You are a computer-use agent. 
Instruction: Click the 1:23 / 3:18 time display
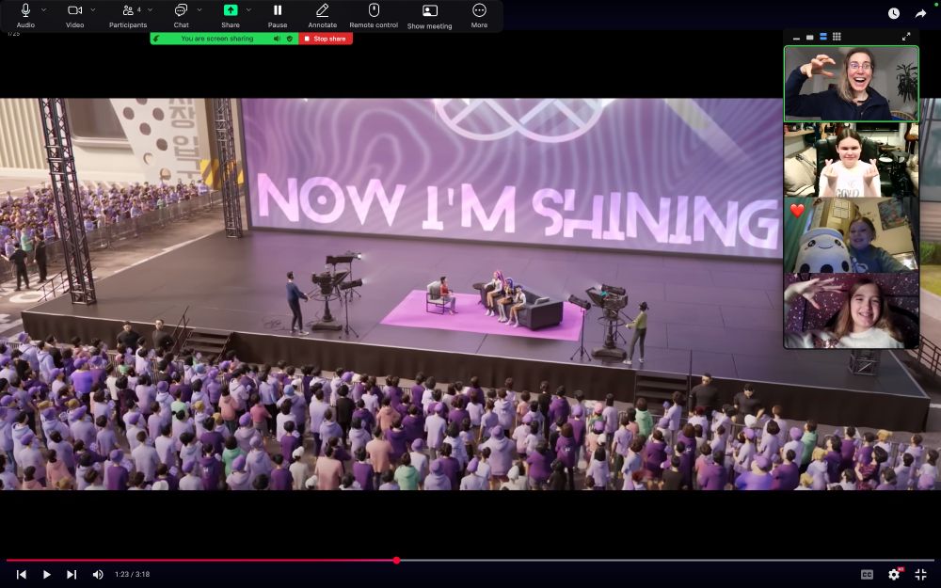click(x=132, y=574)
